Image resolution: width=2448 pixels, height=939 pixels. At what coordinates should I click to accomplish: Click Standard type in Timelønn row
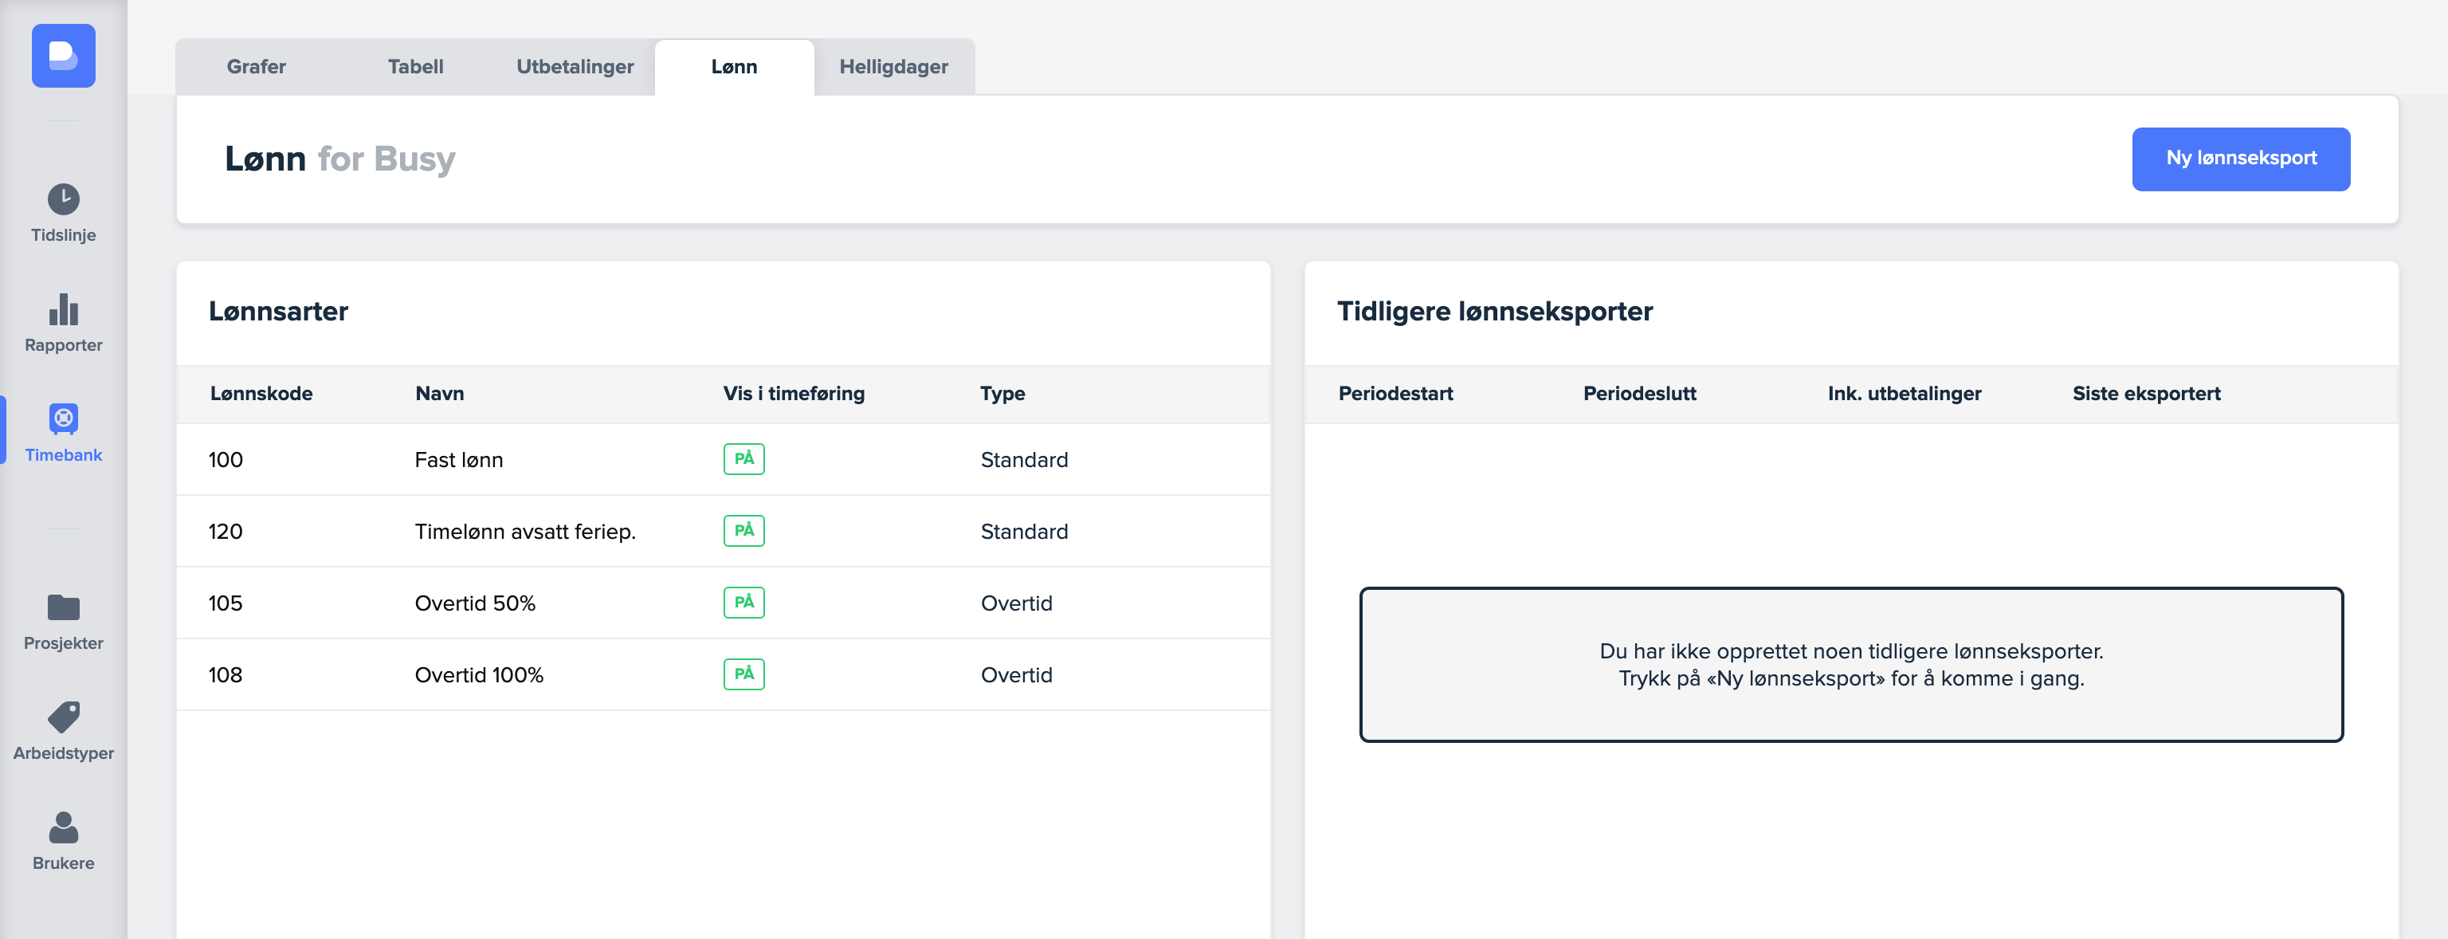click(x=1025, y=531)
